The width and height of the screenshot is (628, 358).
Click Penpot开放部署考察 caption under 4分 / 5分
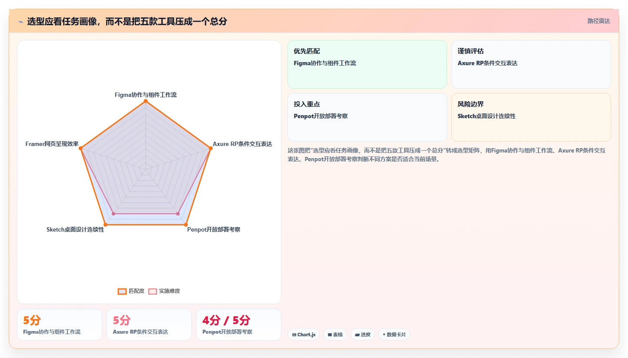pos(227,332)
